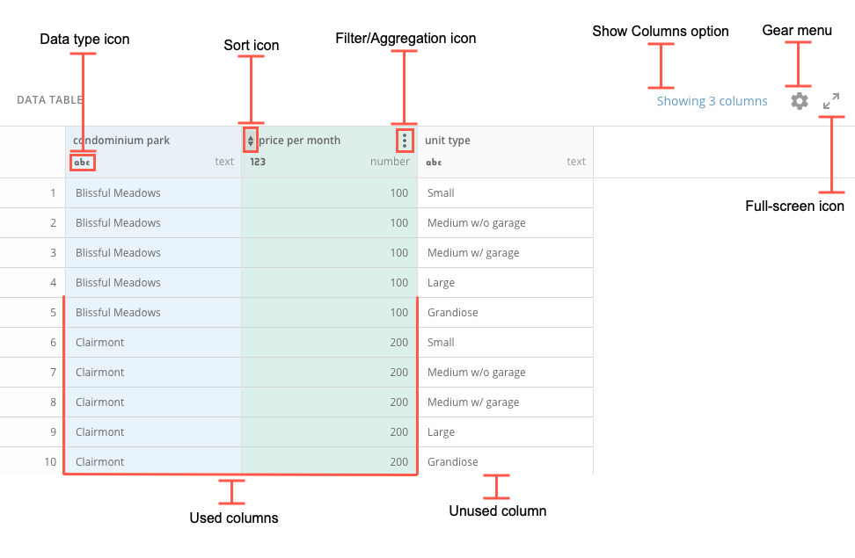Image resolution: width=855 pixels, height=558 pixels.
Task: Click the sort arrows icon on price per month
Action: [x=251, y=140]
